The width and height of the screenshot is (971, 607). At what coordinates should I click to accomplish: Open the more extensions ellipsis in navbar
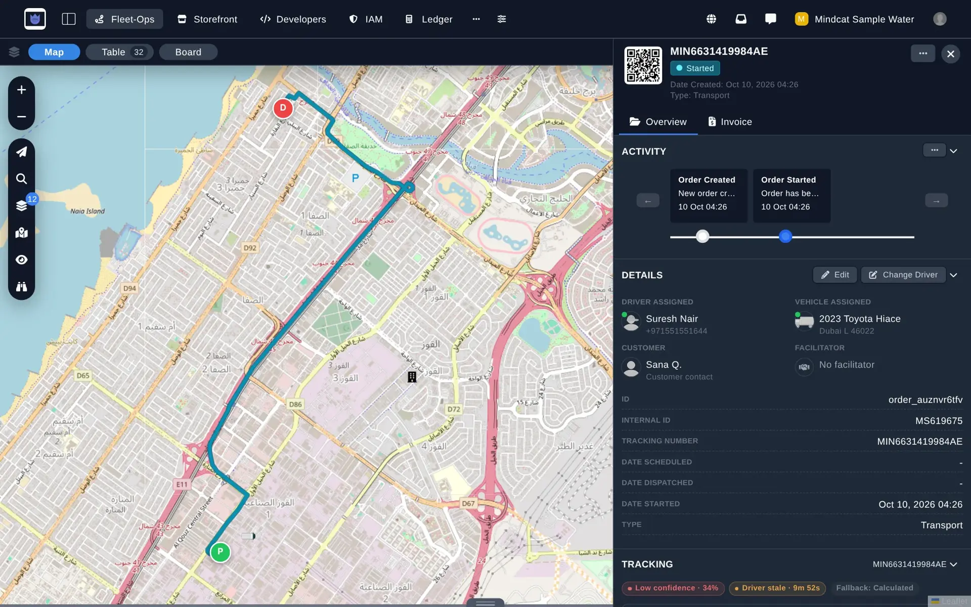476,19
